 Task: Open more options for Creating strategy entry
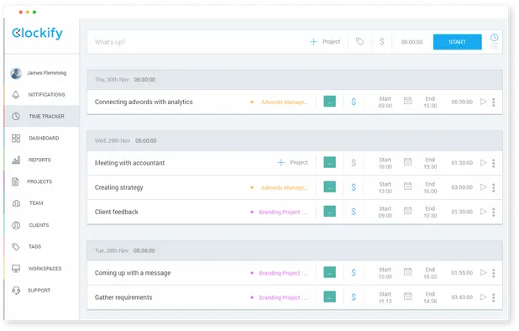[x=494, y=187]
